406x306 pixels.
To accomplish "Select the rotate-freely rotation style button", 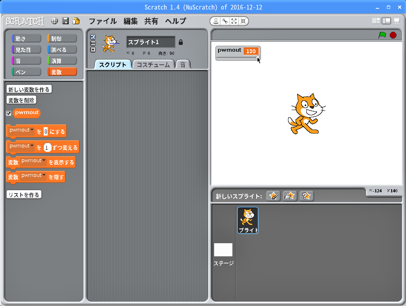I will tap(93, 37).
